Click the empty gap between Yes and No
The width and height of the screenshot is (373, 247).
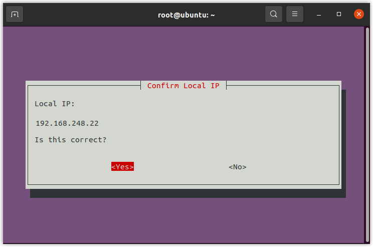pyautogui.click(x=180, y=167)
